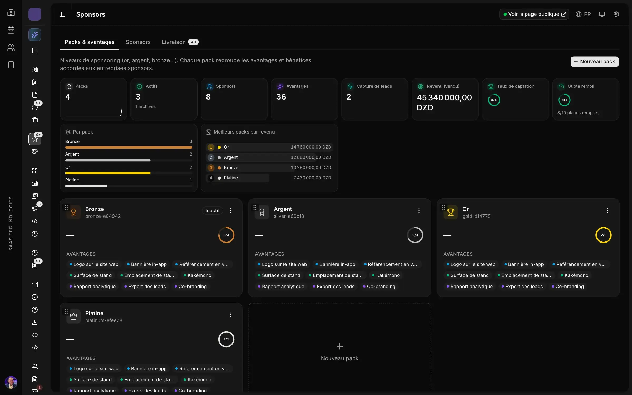Open the handshake icon in sidebar

pos(35,152)
